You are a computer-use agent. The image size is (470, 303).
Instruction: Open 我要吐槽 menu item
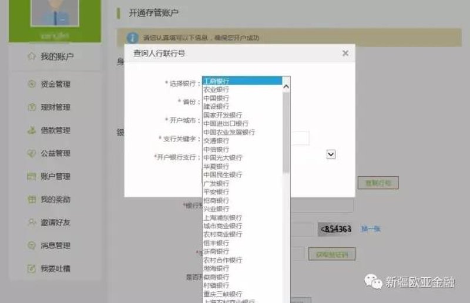[x=55, y=268]
